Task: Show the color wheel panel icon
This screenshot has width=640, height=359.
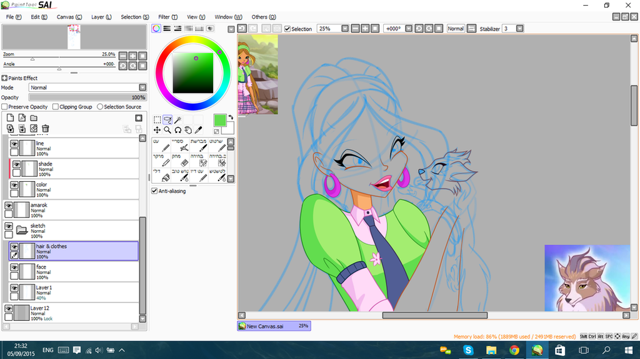Action: click(156, 29)
